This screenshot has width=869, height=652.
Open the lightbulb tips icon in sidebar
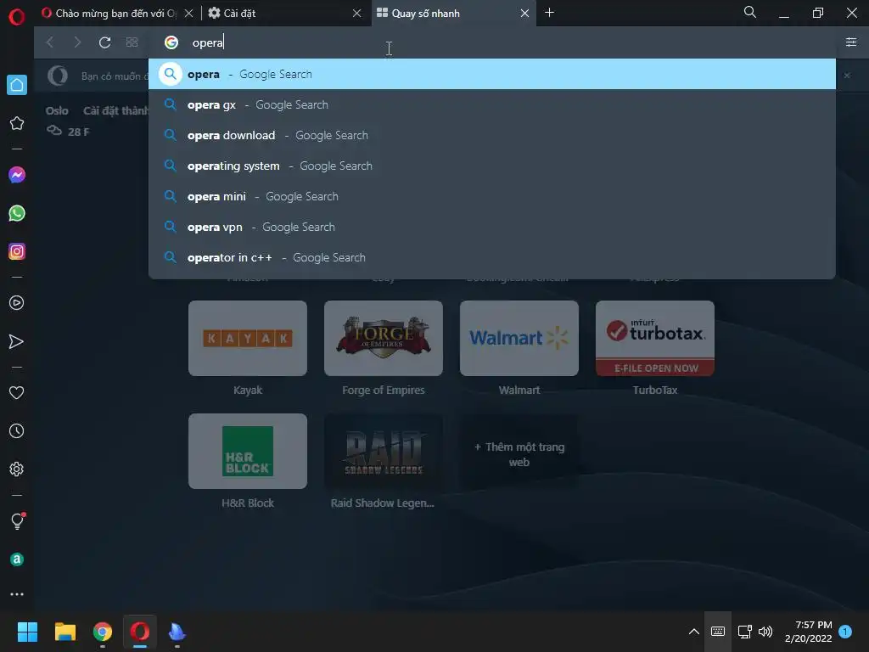[17, 520]
